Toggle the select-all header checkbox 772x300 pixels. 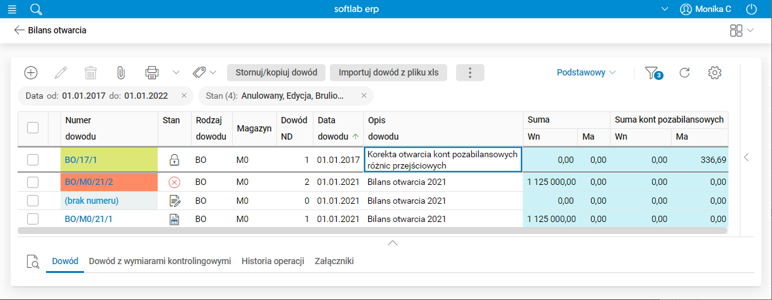33,127
